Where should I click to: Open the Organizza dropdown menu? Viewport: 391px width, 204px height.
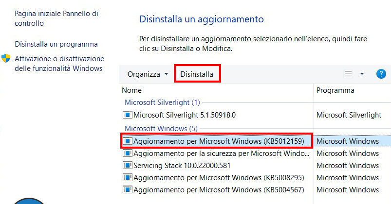[x=148, y=74]
